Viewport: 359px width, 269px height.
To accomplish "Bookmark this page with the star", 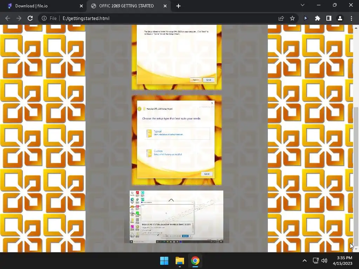I will click(x=292, y=18).
